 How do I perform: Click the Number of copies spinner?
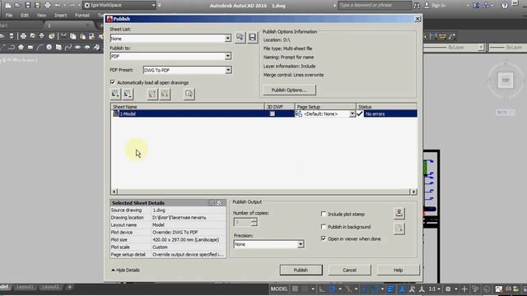(254, 222)
